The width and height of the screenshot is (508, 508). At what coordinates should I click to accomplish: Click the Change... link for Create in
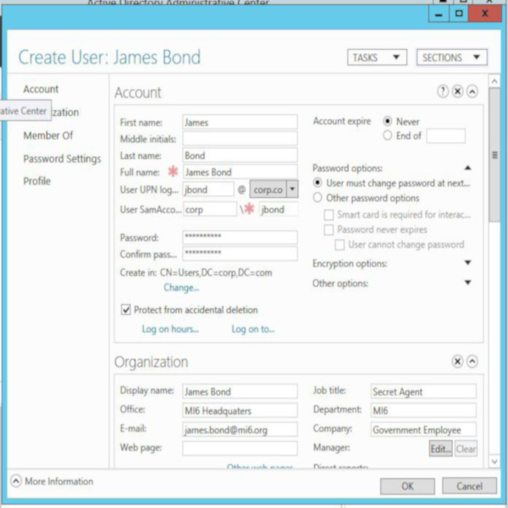(x=181, y=288)
